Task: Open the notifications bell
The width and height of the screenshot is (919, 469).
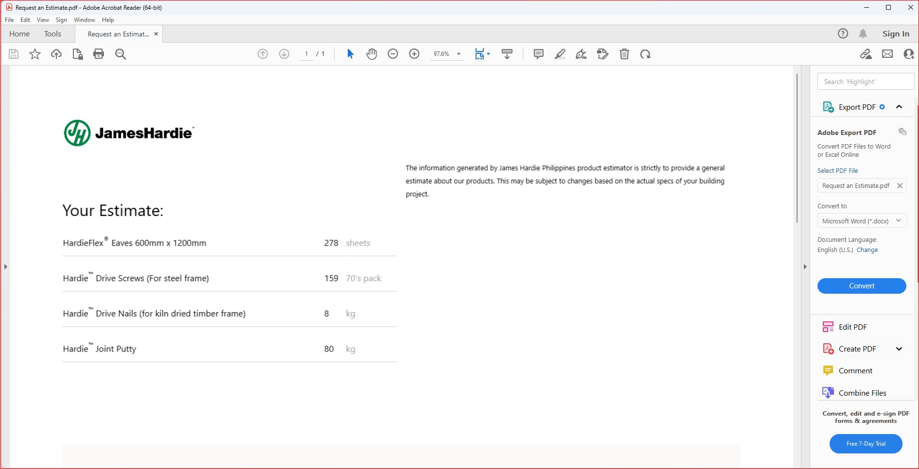Action: [x=863, y=33]
